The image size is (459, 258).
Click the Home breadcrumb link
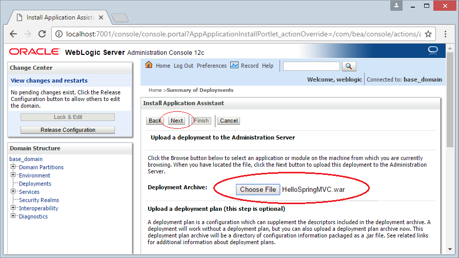coord(155,90)
